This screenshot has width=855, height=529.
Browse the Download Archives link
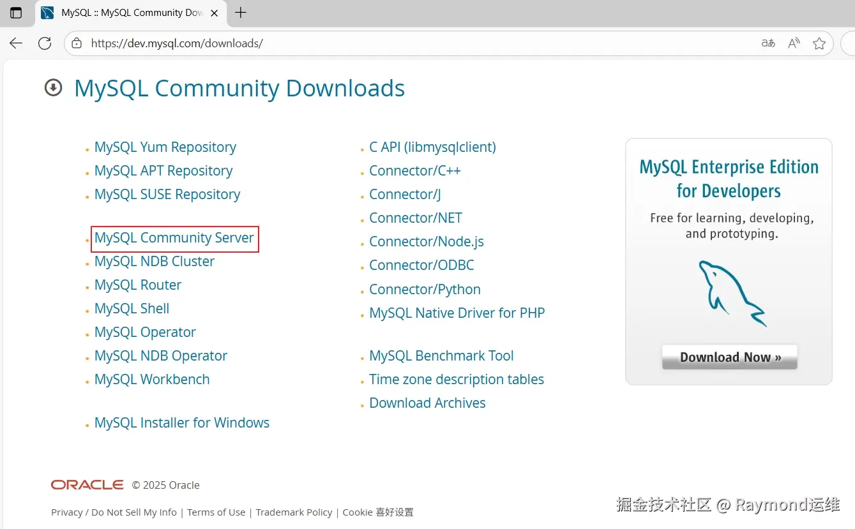coord(427,403)
